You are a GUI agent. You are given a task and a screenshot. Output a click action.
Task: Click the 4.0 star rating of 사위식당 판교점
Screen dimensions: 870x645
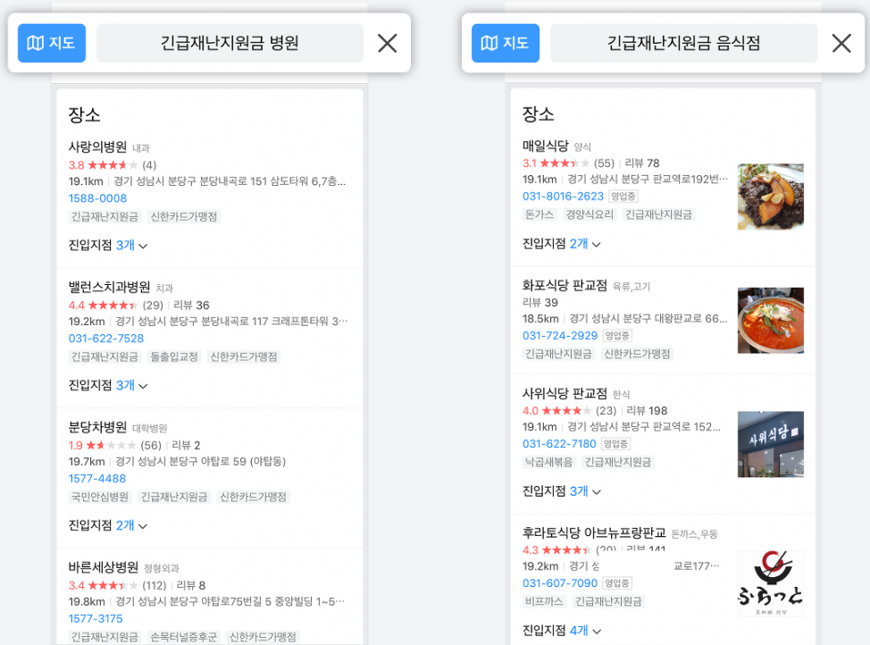click(x=556, y=411)
